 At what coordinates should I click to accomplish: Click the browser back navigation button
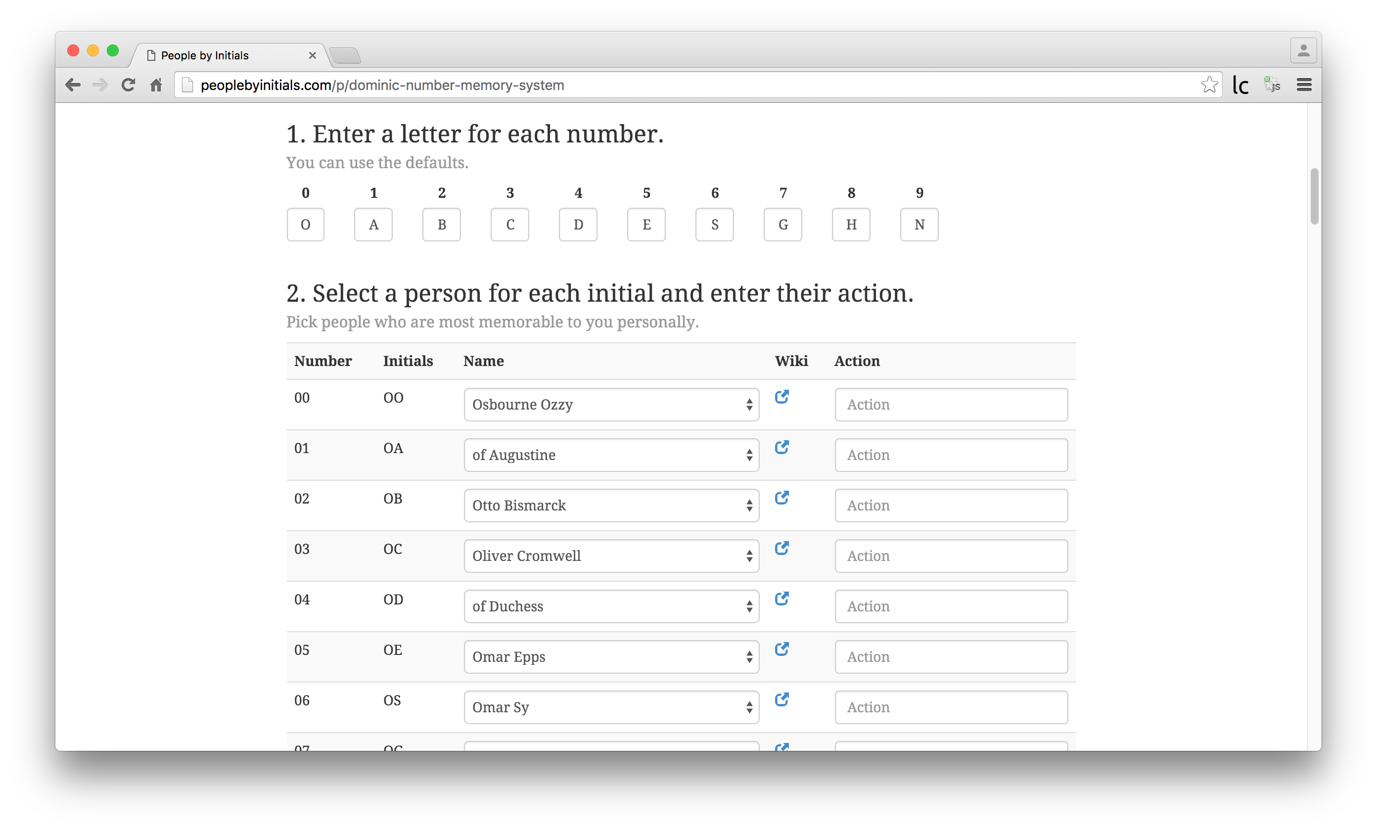[76, 85]
